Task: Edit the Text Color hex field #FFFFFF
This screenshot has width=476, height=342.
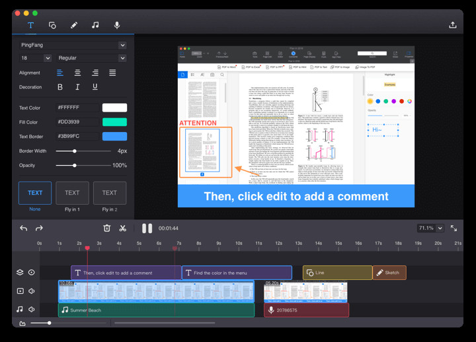Action: point(77,108)
